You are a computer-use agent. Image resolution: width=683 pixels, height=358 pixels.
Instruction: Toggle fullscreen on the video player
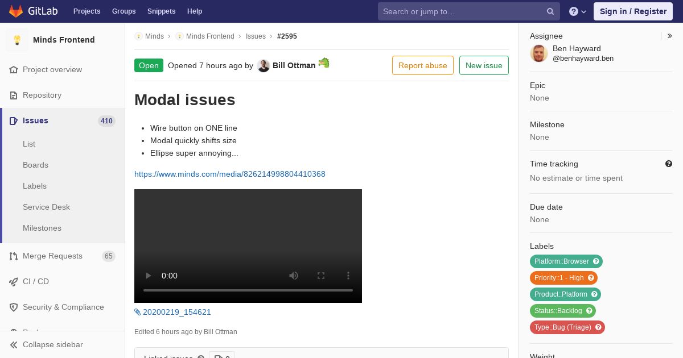pos(321,276)
